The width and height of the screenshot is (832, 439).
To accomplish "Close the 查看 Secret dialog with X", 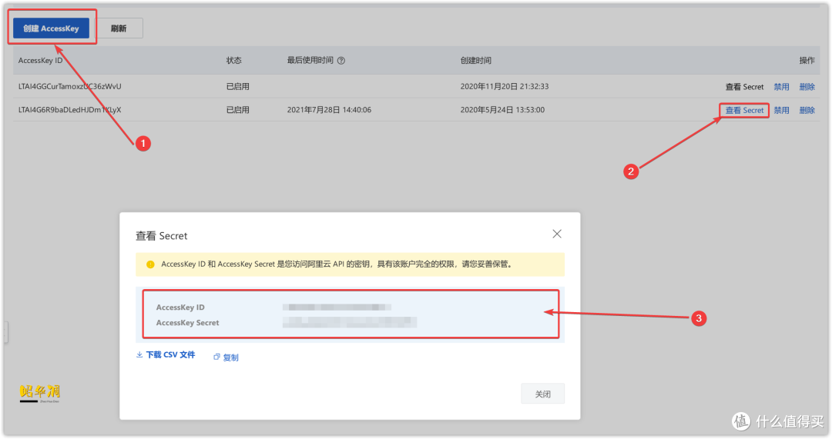I will coord(557,234).
